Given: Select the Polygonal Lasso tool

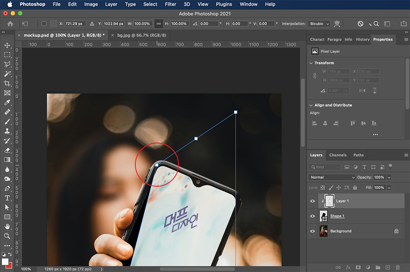Looking at the screenshot, I should (x=7, y=64).
